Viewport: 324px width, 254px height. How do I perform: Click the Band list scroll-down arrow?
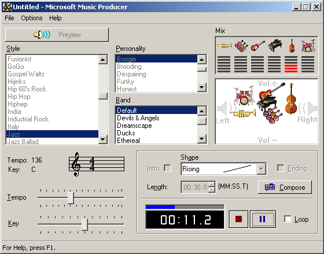click(202, 139)
